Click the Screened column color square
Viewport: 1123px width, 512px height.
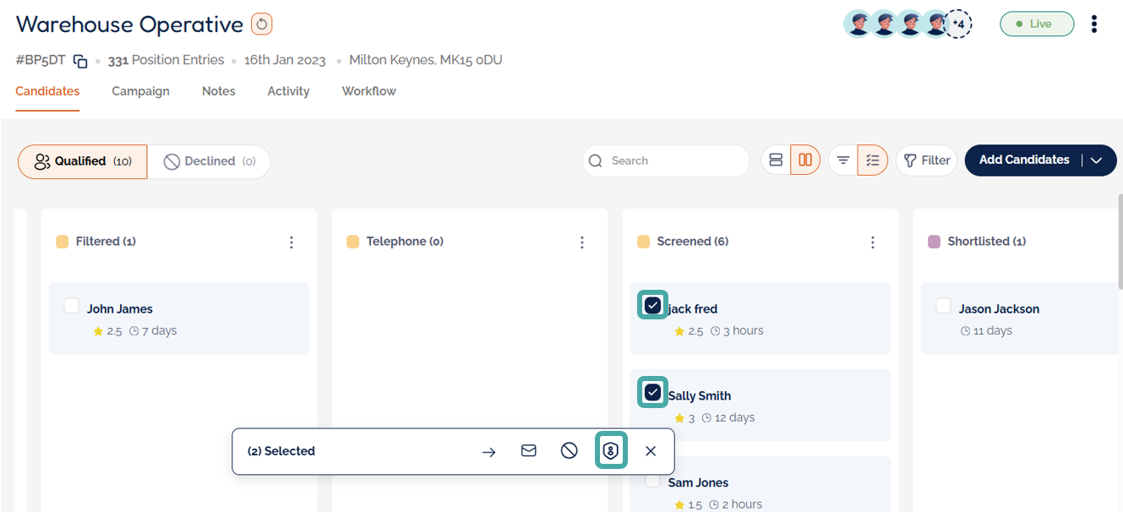tap(643, 242)
